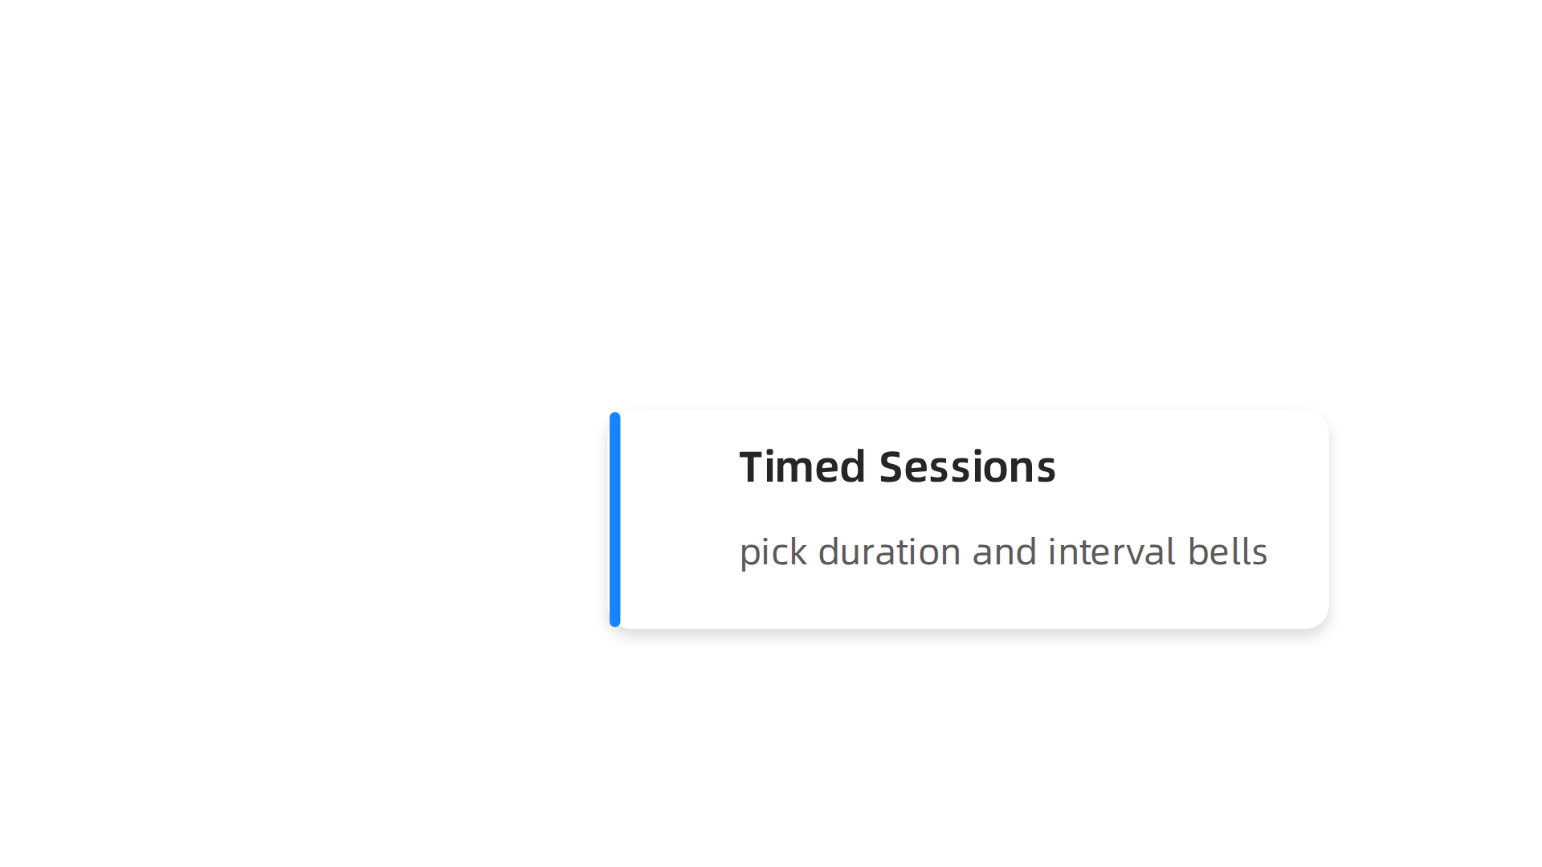Click the word bells in the description

pyautogui.click(x=1227, y=552)
